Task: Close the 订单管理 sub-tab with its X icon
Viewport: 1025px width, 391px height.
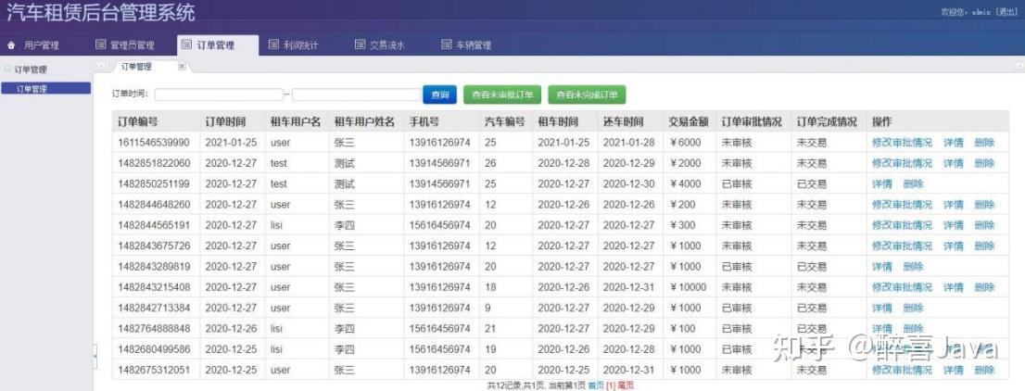Action: (182, 66)
